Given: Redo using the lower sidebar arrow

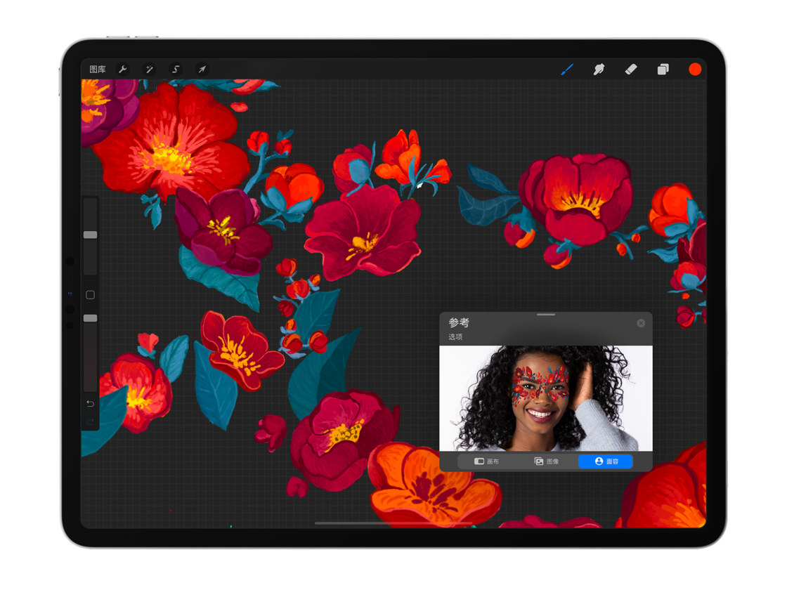Looking at the screenshot, I should (91, 422).
